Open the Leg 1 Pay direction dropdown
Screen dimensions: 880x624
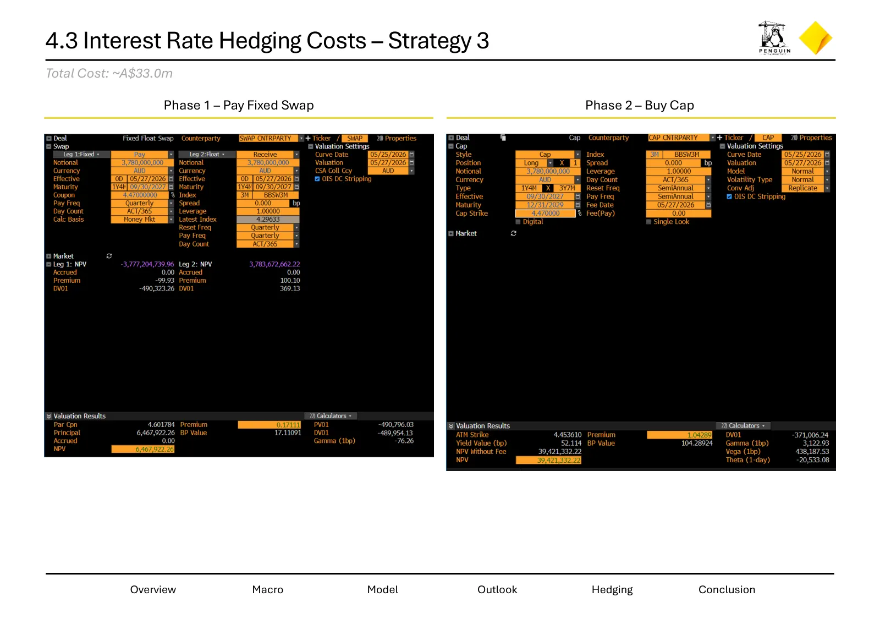[x=171, y=155]
